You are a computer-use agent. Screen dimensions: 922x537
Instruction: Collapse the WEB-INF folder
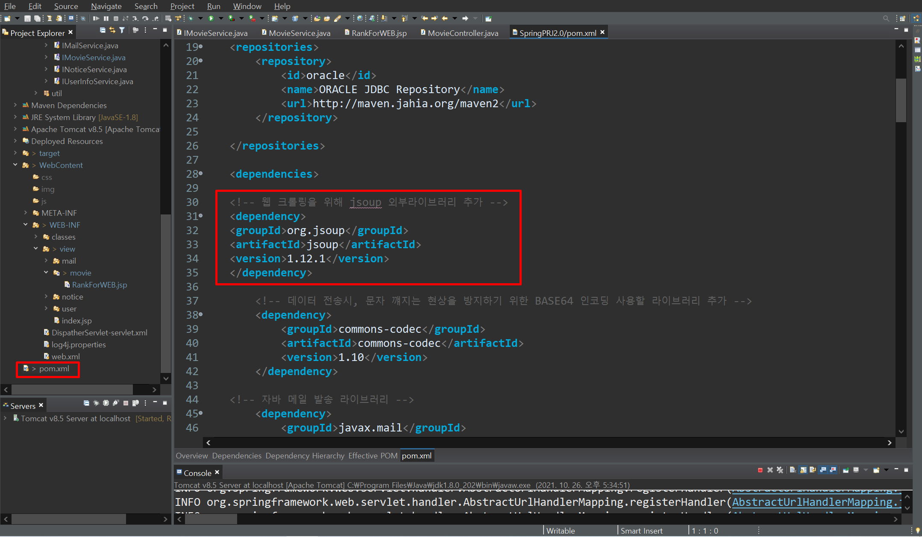(x=26, y=225)
